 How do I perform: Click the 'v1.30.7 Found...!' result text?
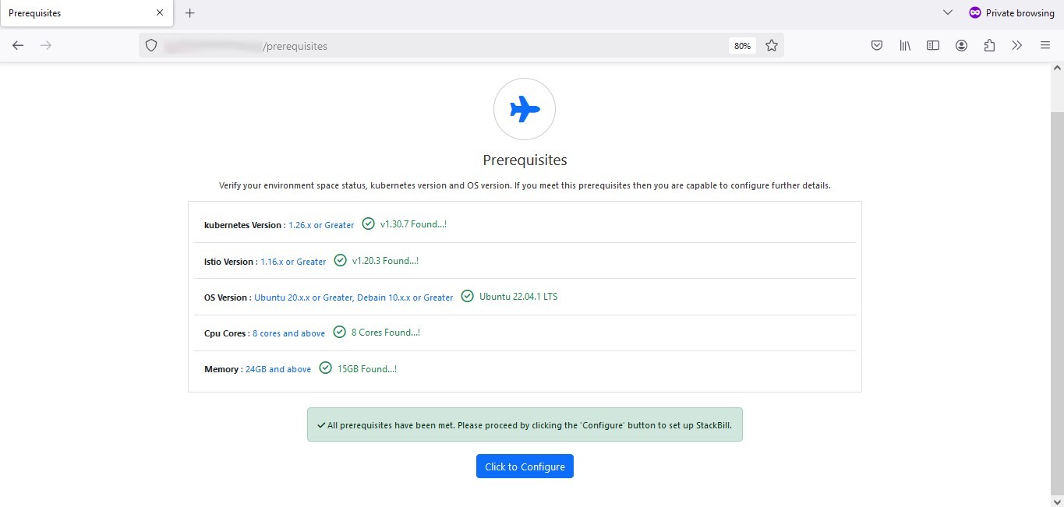pyautogui.click(x=413, y=224)
